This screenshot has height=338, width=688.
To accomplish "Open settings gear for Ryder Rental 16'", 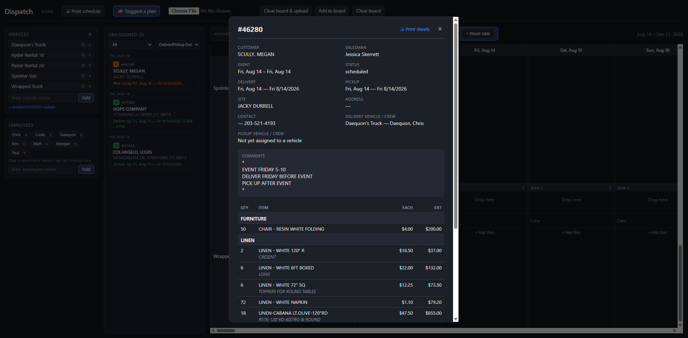I will point(83,55).
